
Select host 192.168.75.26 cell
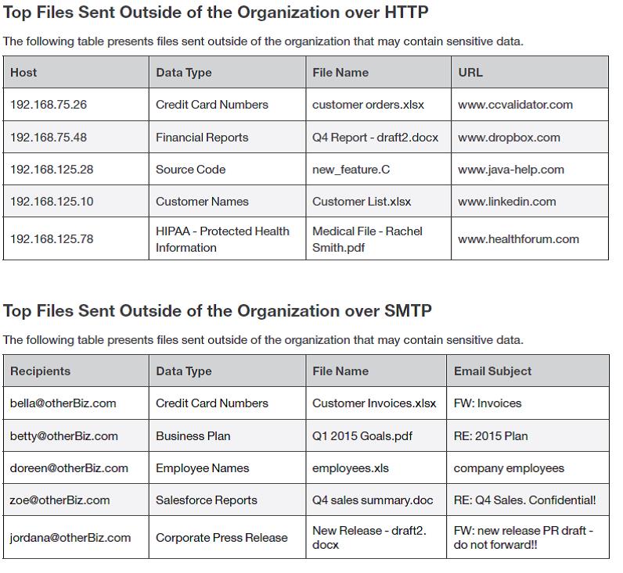(49, 105)
